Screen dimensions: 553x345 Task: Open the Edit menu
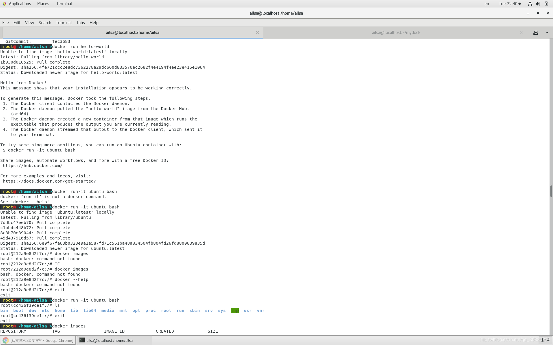17,23
